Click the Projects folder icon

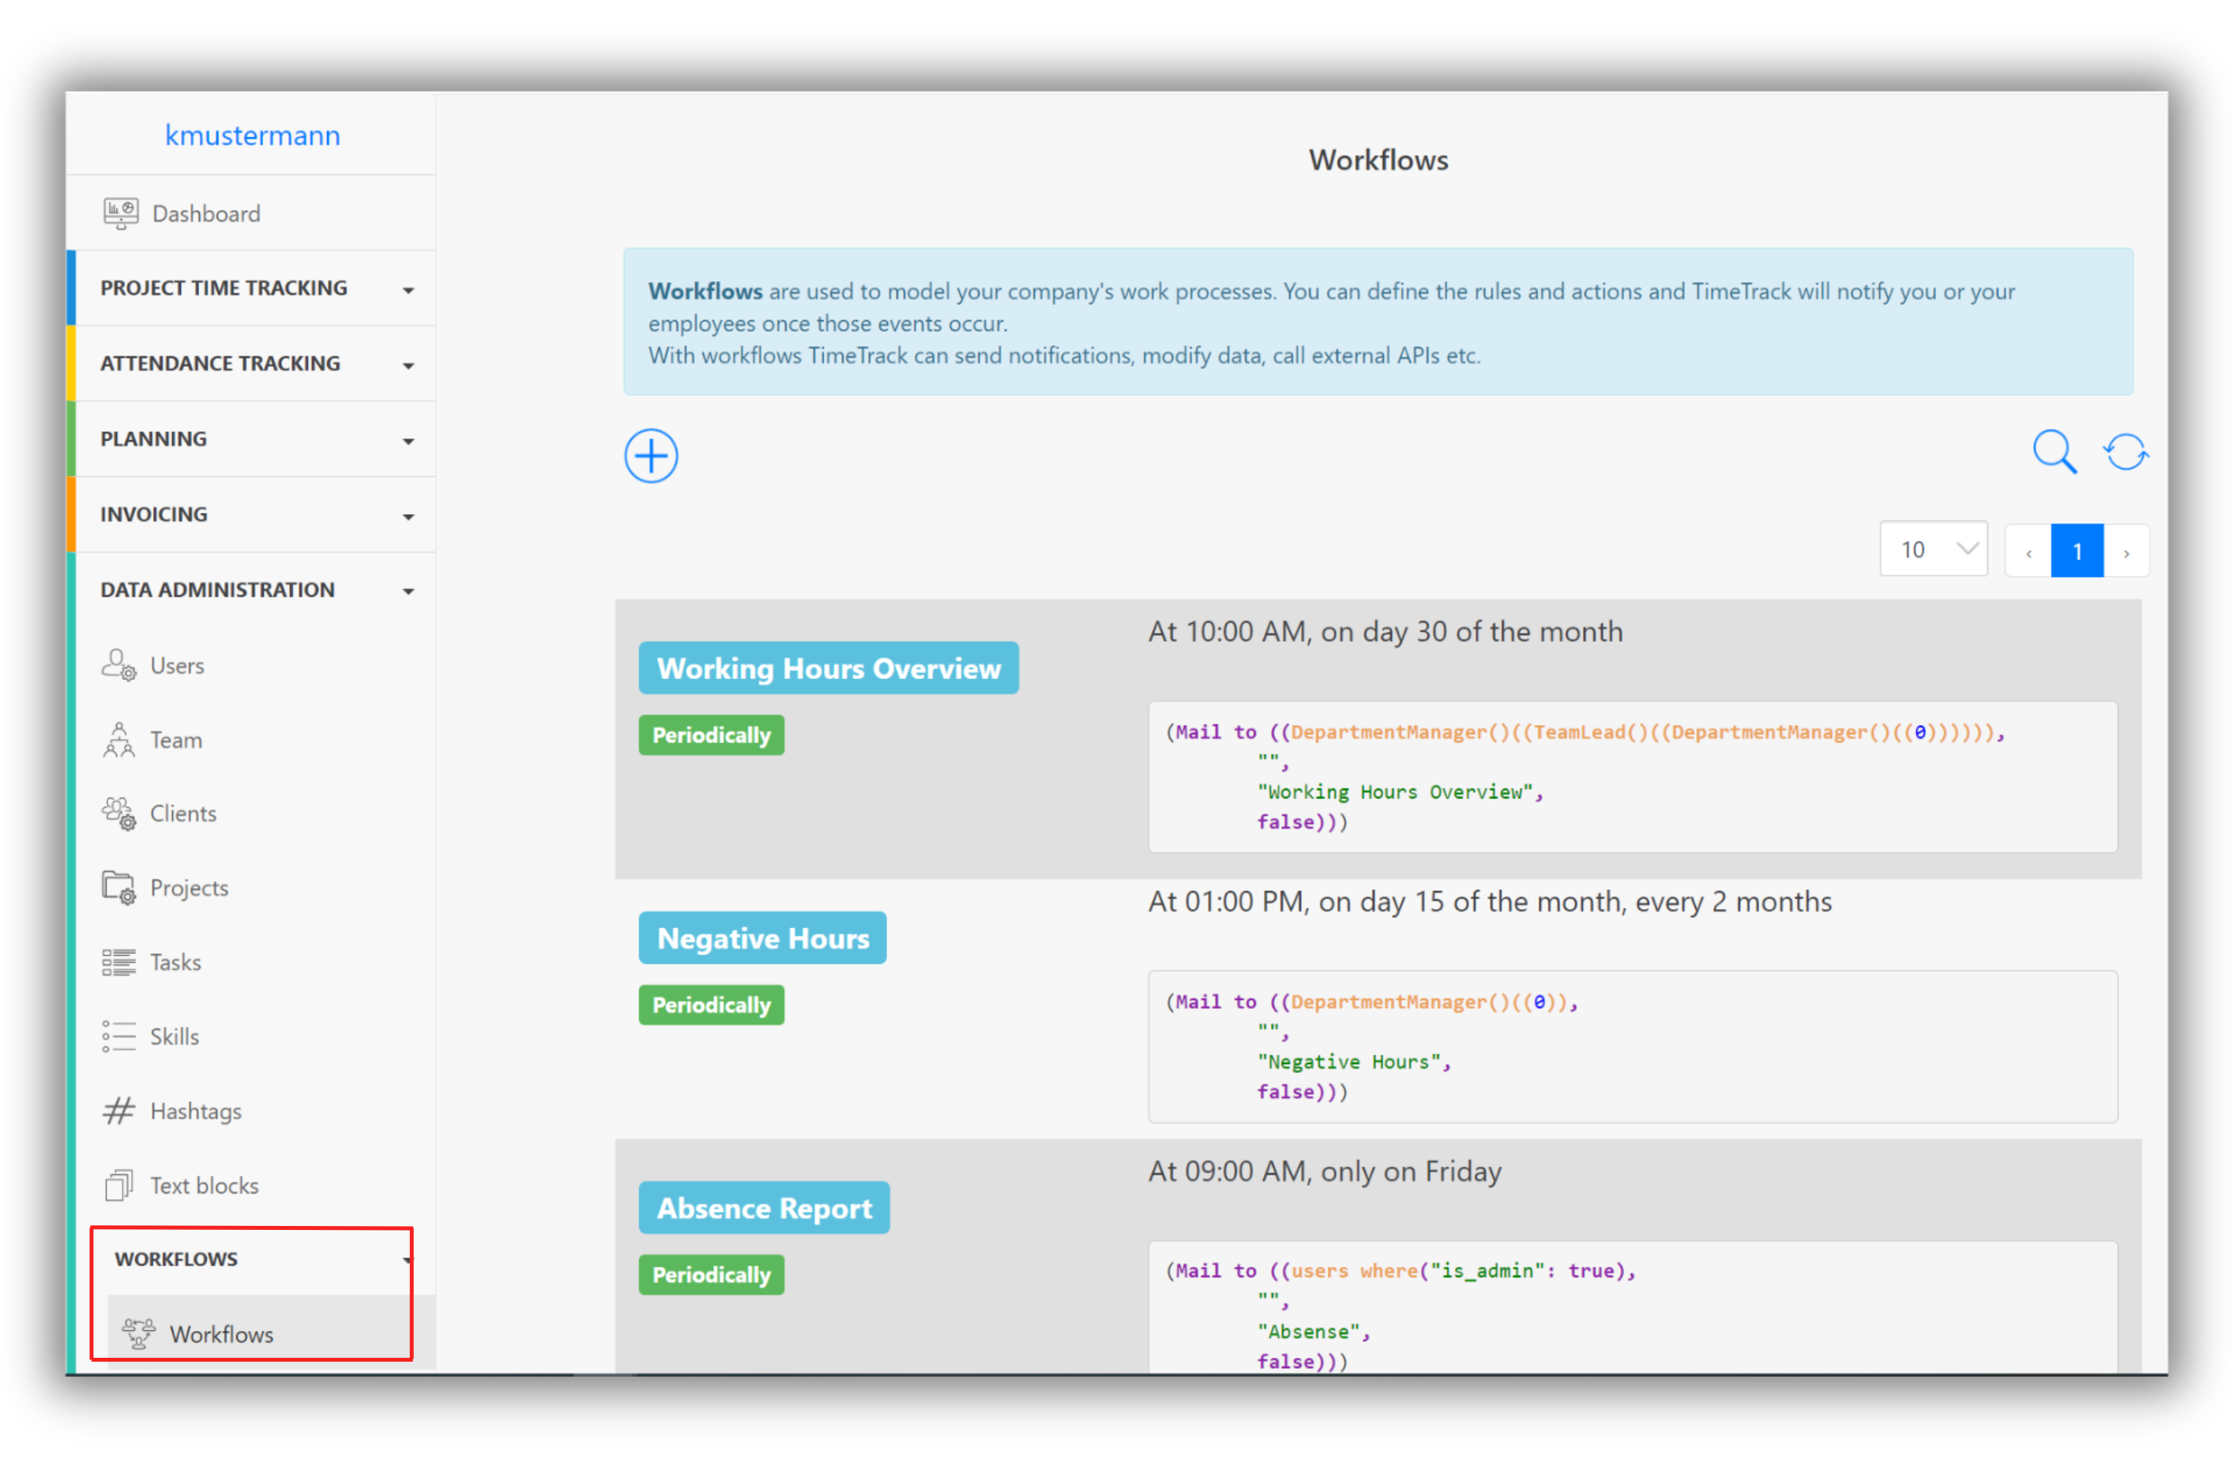(x=119, y=888)
